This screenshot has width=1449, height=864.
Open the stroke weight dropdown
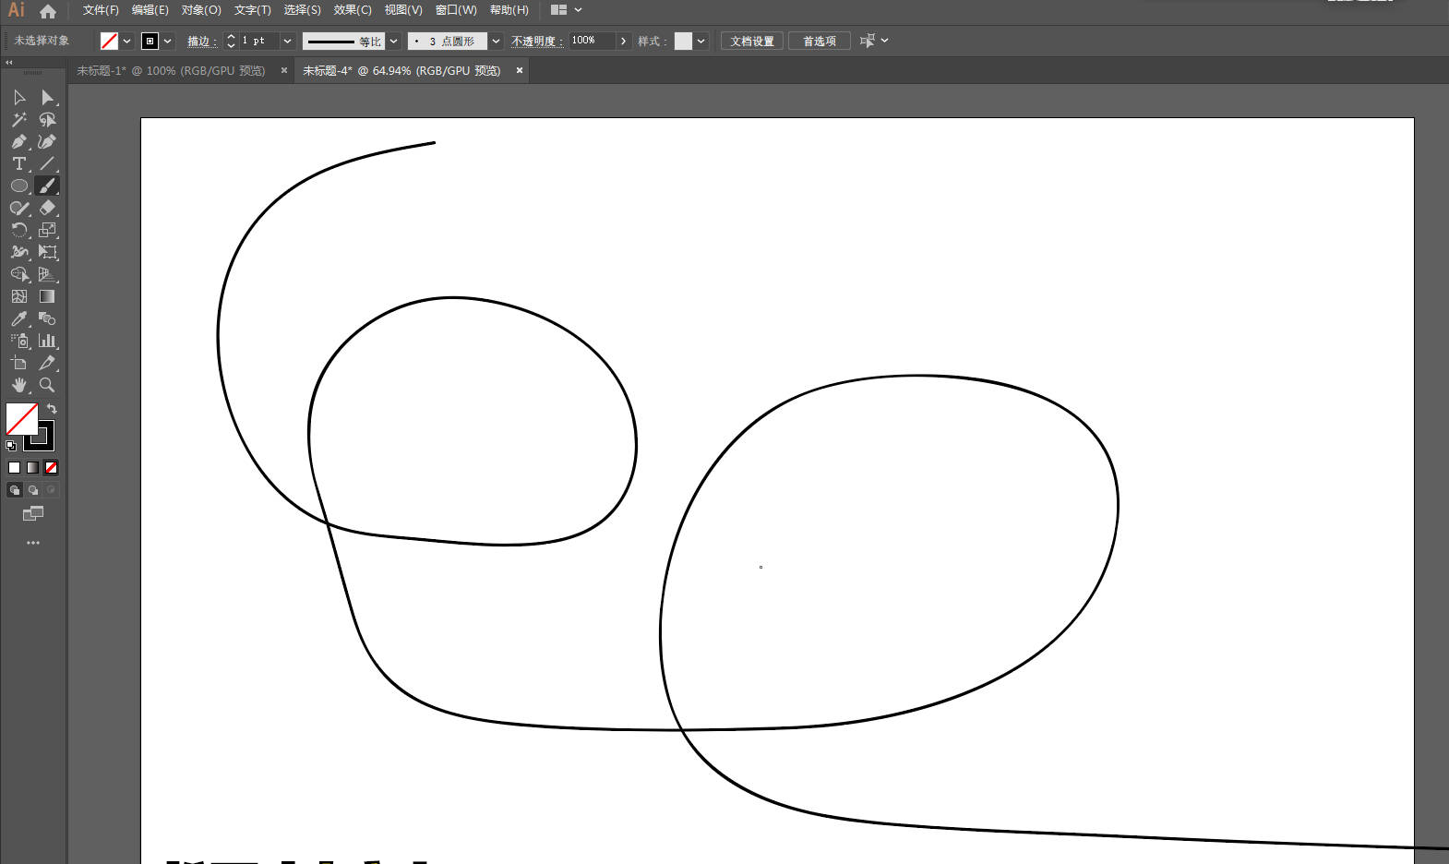point(287,41)
